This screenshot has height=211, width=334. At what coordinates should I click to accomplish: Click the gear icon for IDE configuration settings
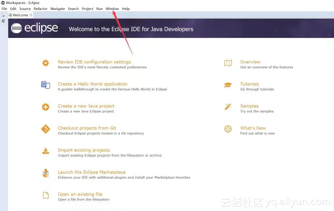pyautogui.click(x=46, y=63)
